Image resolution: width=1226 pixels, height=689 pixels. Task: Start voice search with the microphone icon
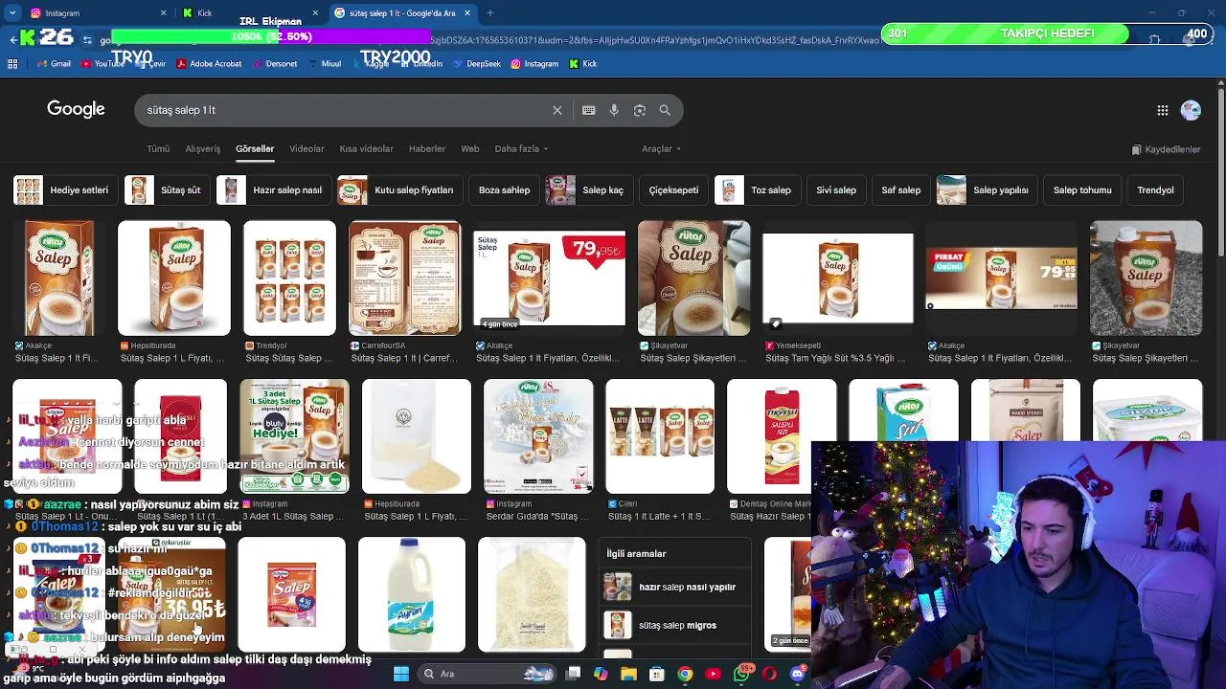[x=614, y=110]
